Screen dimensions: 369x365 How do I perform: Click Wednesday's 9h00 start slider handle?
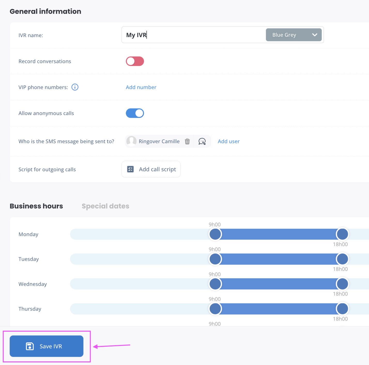(215, 284)
